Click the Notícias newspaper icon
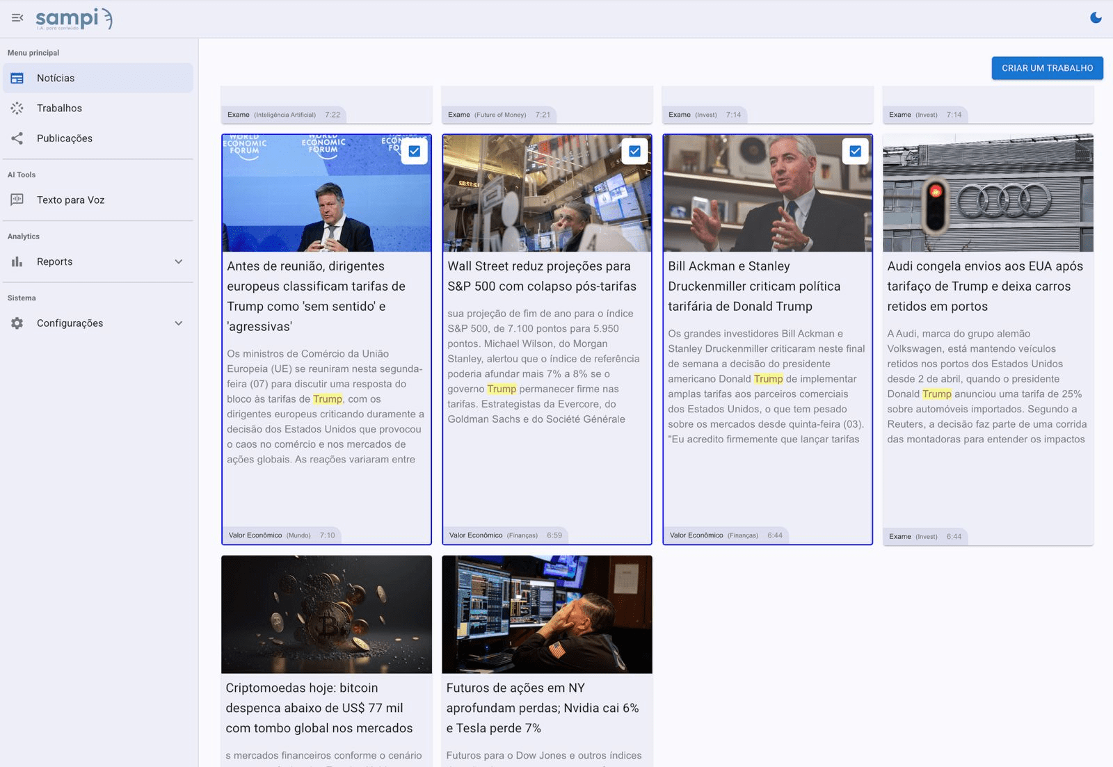The image size is (1113, 767). pos(17,79)
